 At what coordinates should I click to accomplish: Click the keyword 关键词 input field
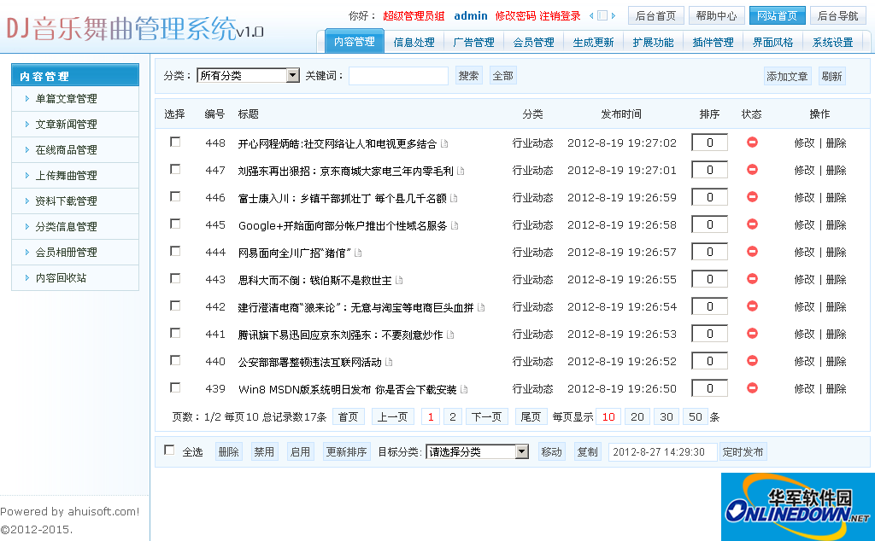398,76
